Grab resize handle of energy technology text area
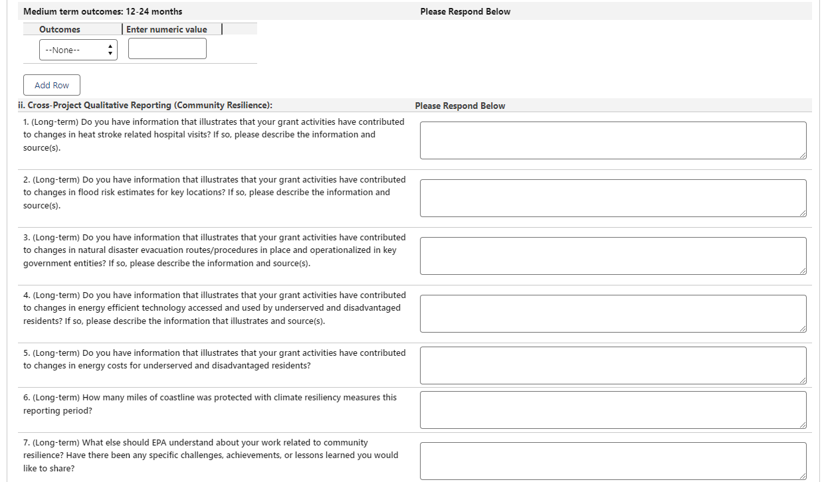 [x=803, y=329]
